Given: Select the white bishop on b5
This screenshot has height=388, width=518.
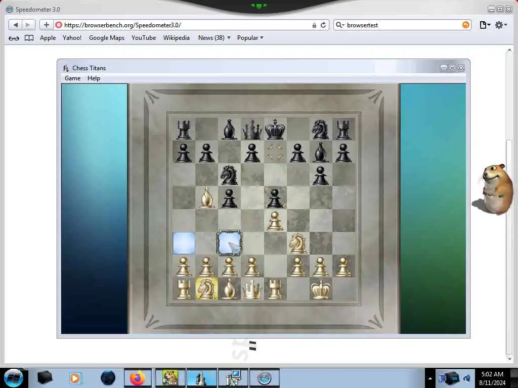Looking at the screenshot, I should [x=206, y=198].
